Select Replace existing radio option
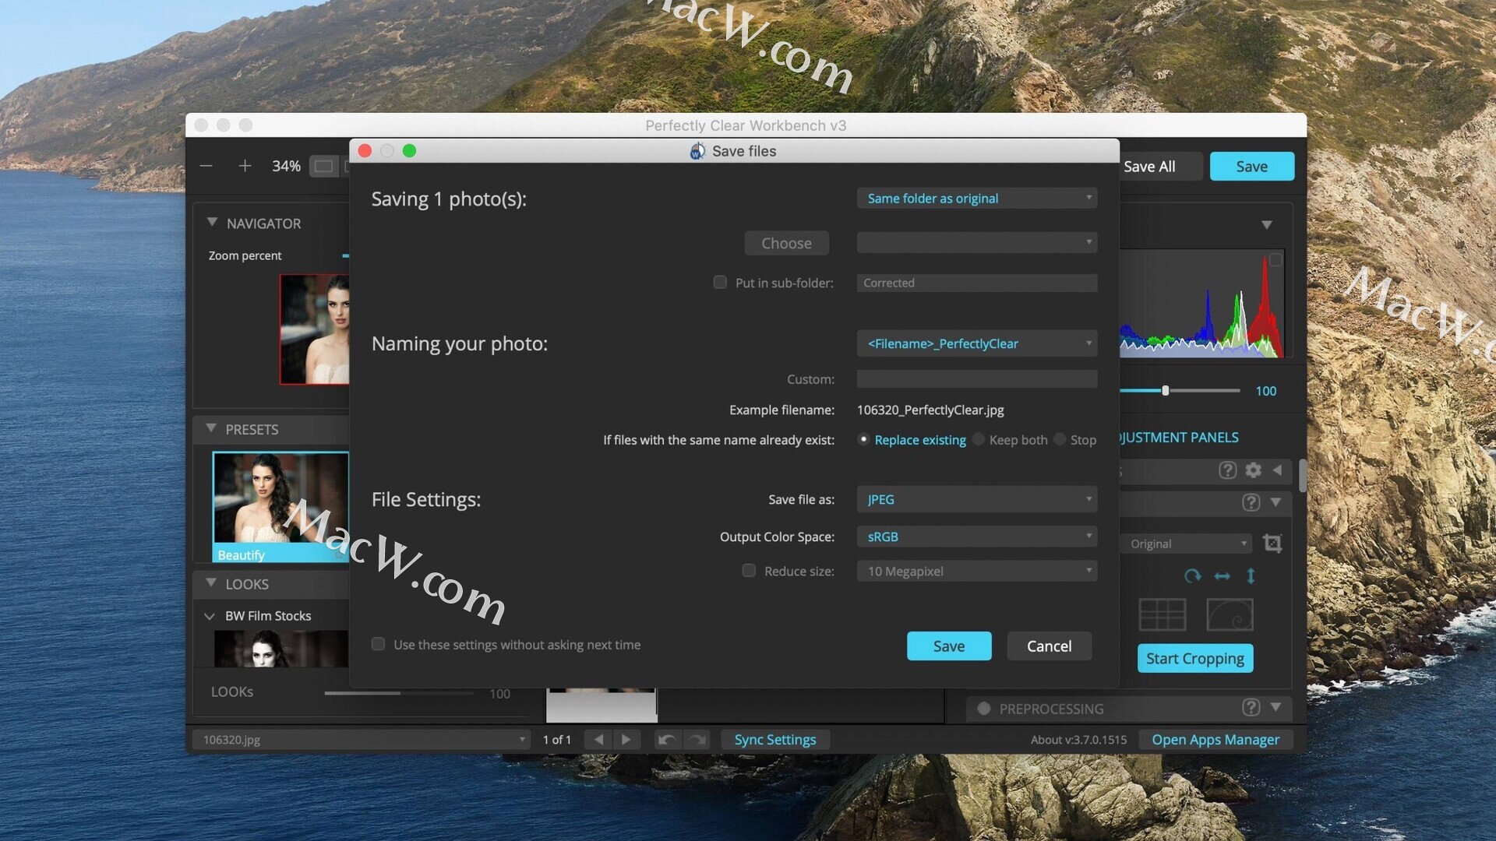The width and height of the screenshot is (1496, 841). pos(863,439)
